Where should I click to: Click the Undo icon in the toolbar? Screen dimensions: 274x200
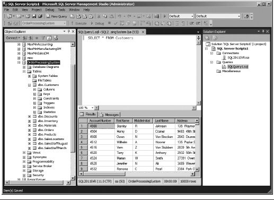coord(119,16)
